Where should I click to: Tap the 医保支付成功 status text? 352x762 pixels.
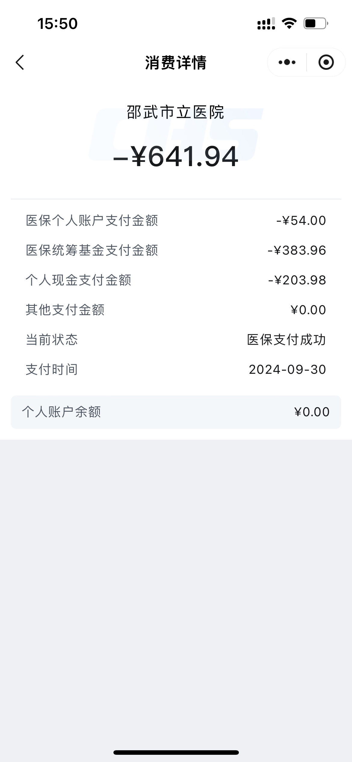[286, 340]
